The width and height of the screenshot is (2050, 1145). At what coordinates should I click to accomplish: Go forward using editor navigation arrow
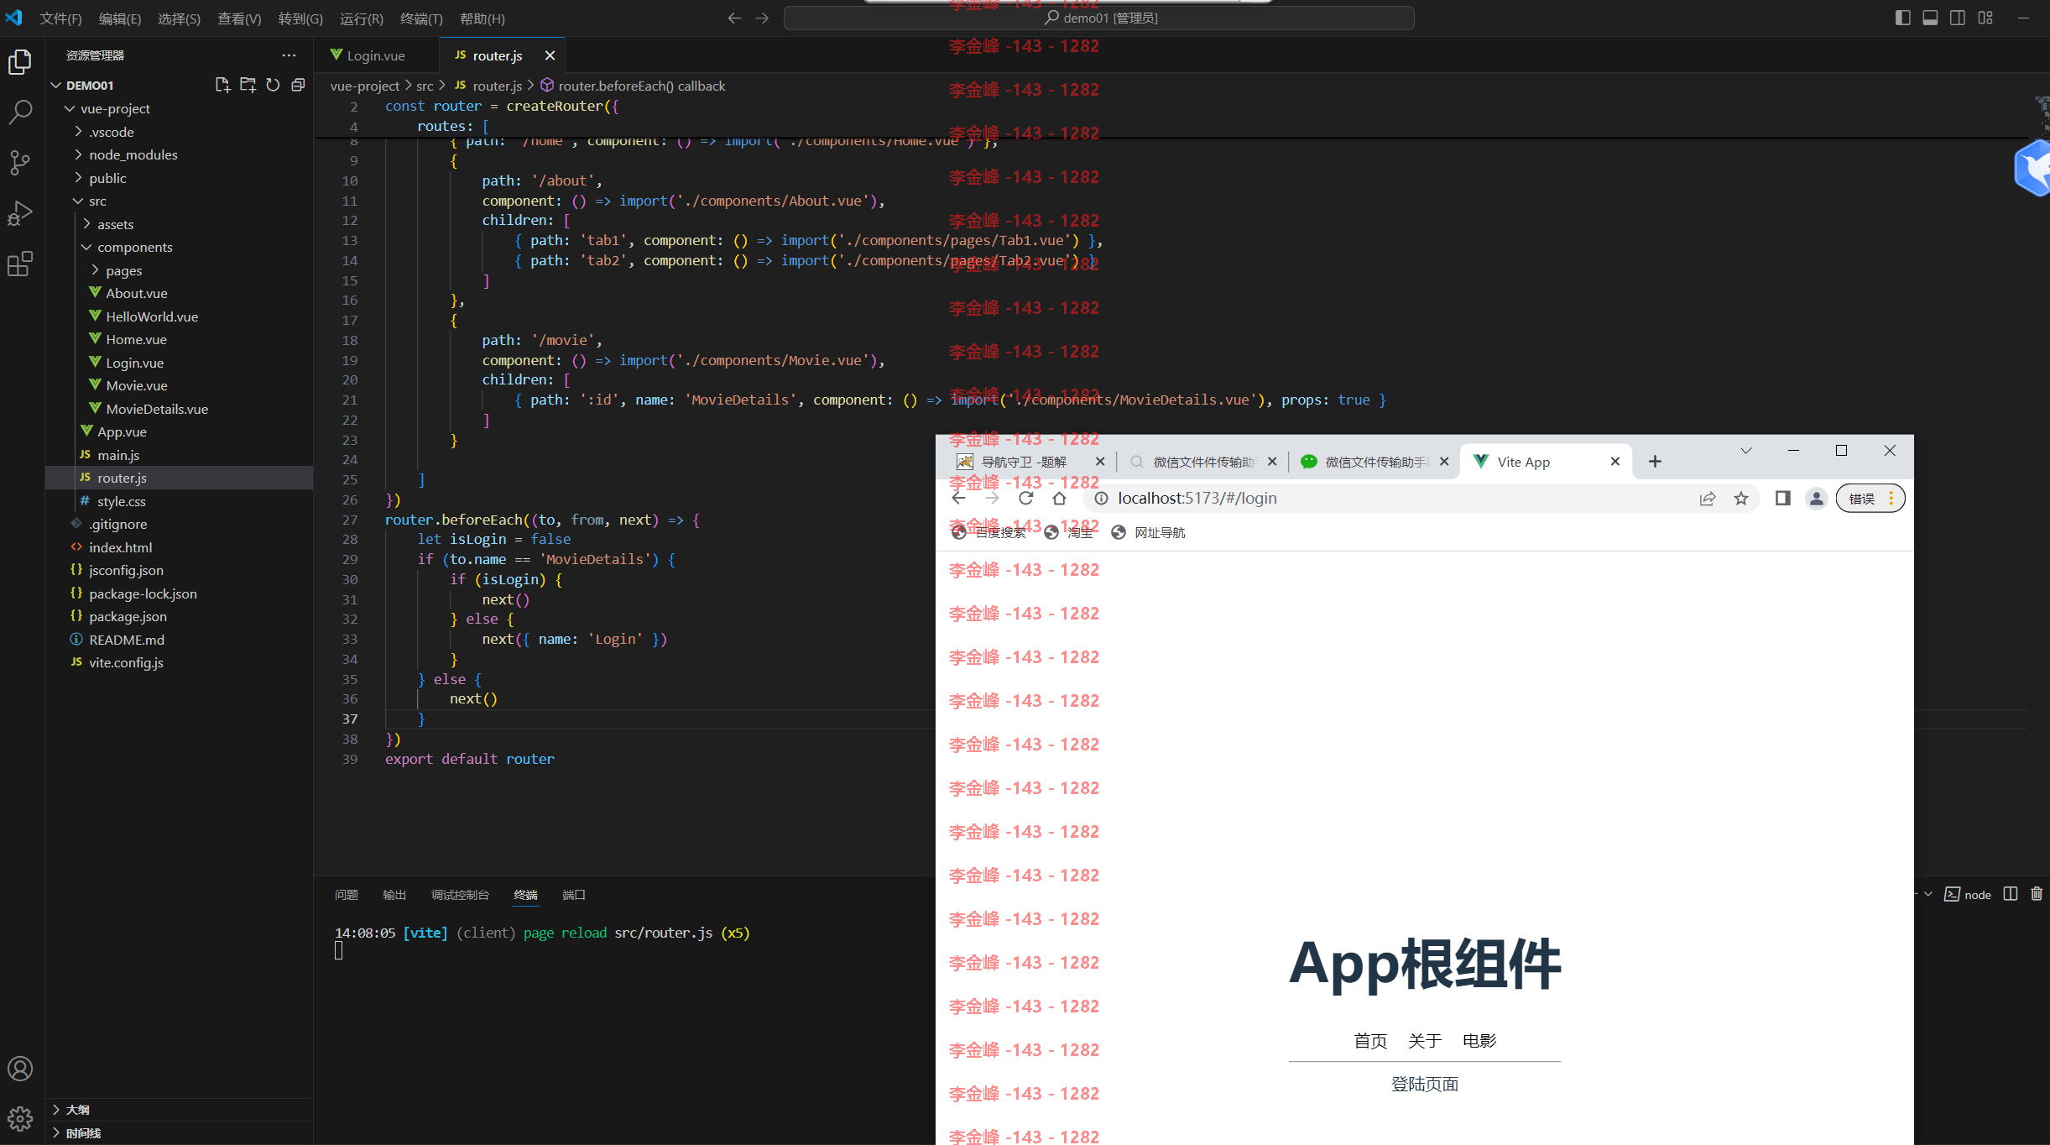click(x=762, y=18)
